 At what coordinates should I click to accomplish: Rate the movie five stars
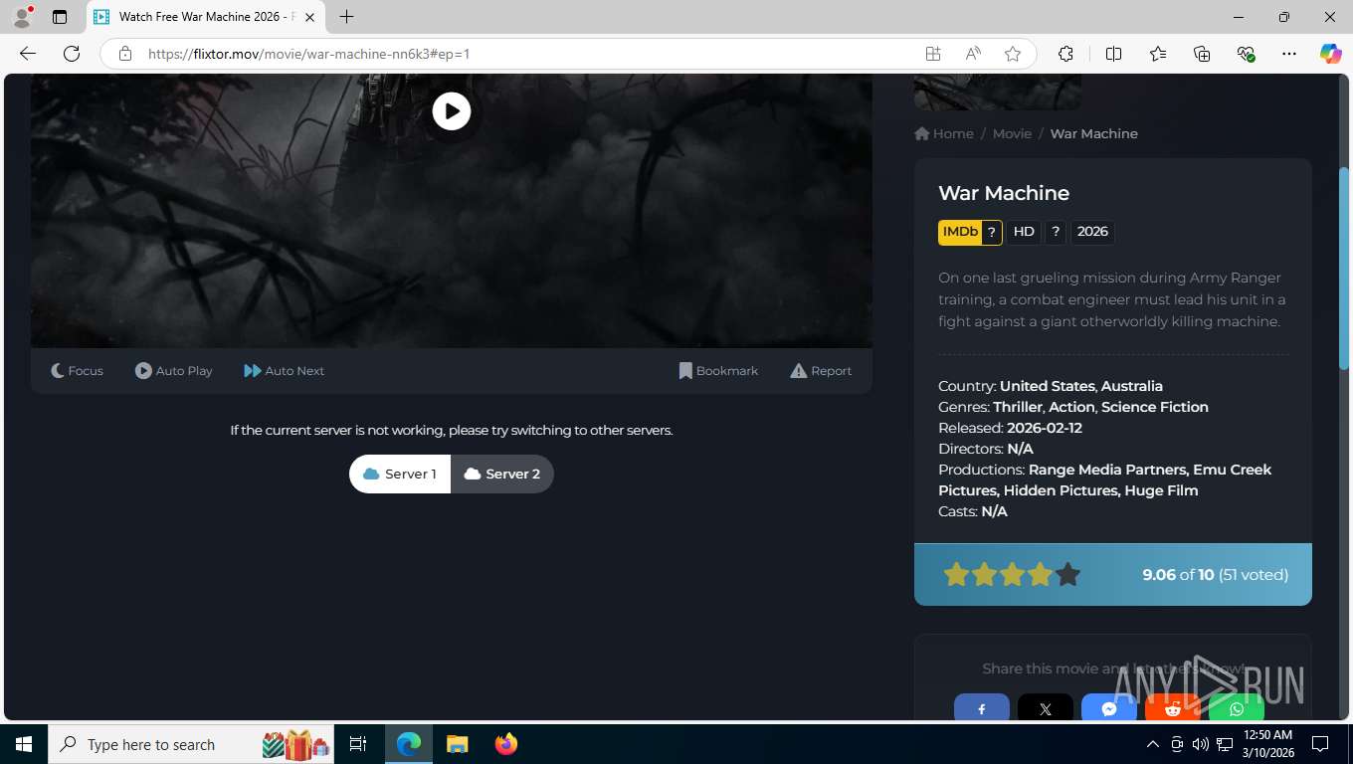tap(1067, 574)
